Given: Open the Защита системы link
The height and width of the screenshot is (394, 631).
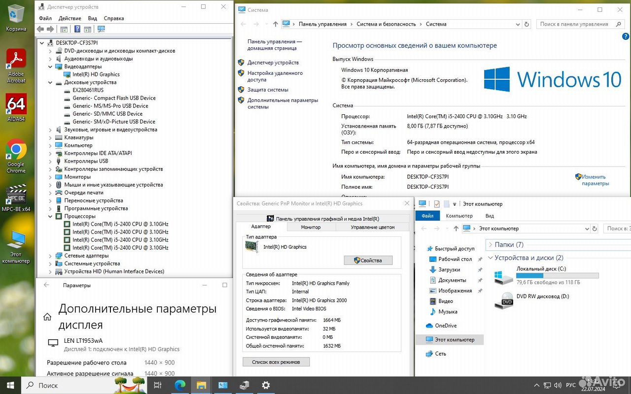Looking at the screenshot, I should tap(268, 90).
